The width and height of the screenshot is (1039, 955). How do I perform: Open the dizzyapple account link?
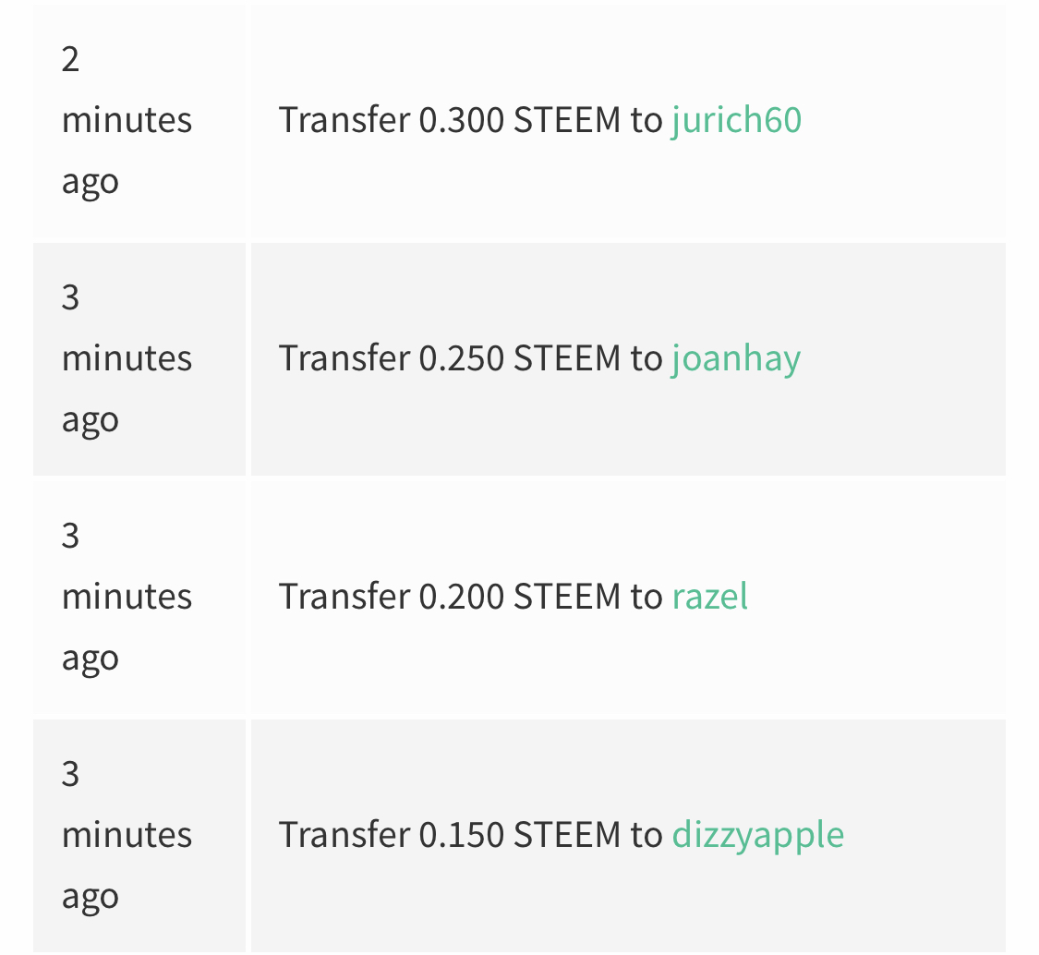click(758, 836)
